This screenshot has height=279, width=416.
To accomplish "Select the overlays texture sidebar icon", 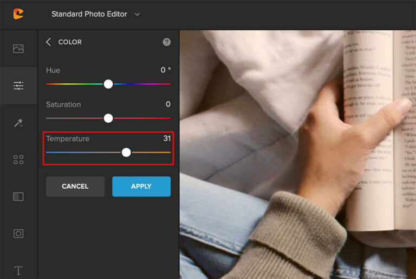I will 18,196.
